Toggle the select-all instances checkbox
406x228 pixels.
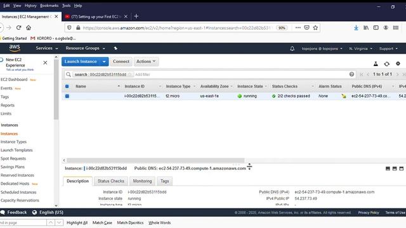67,86
